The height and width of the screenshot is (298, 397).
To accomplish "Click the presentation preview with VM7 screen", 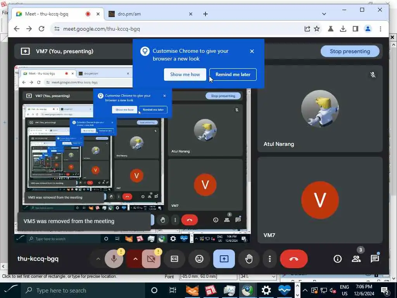I will pyautogui.click(x=133, y=154).
